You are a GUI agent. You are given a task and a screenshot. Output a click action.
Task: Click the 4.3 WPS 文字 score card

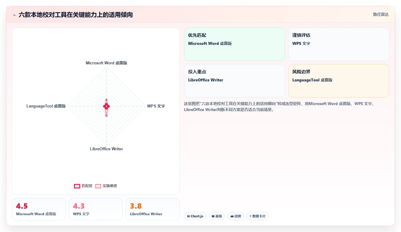[96, 209]
